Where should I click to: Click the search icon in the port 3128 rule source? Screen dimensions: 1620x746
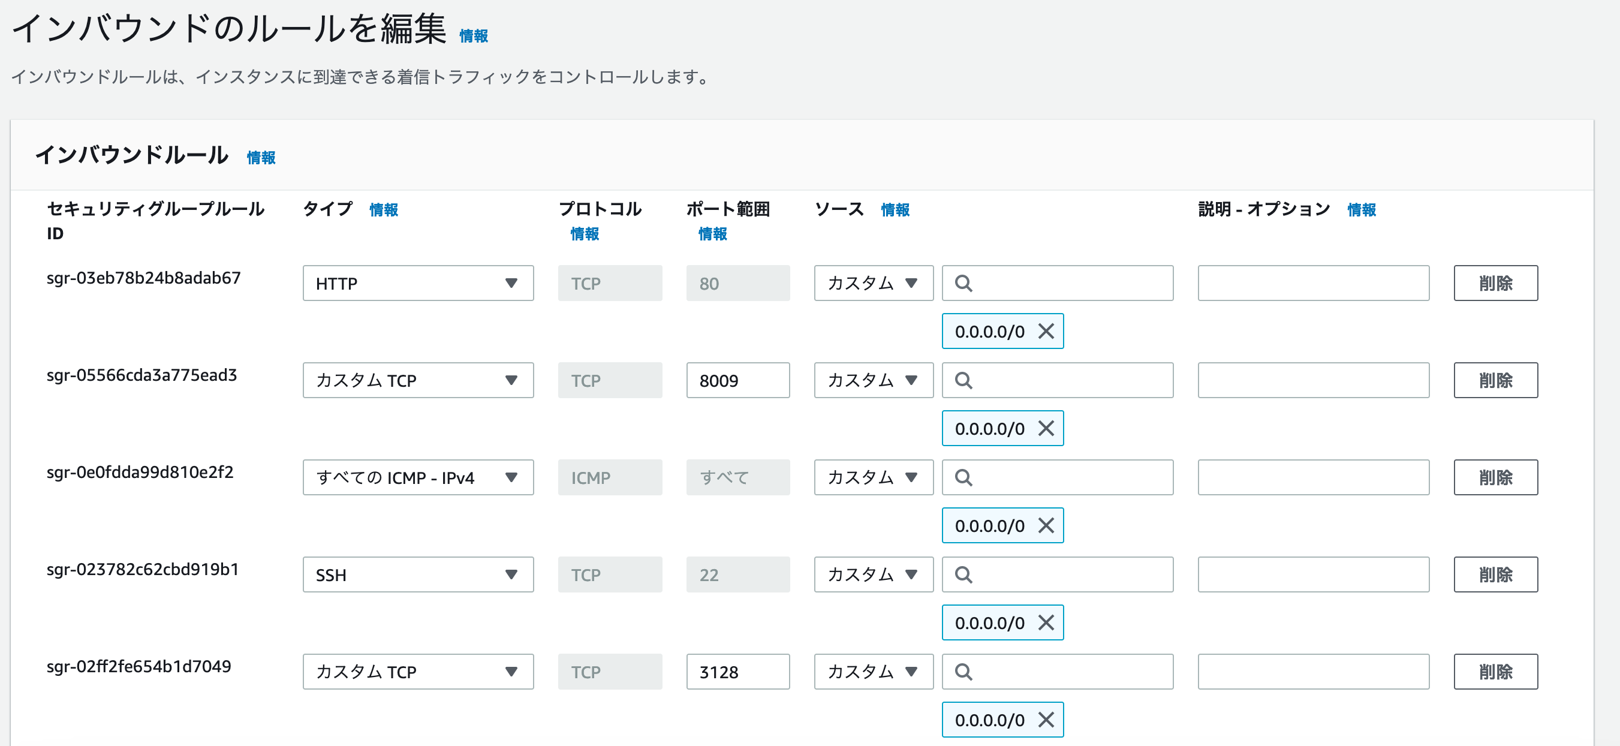963,671
